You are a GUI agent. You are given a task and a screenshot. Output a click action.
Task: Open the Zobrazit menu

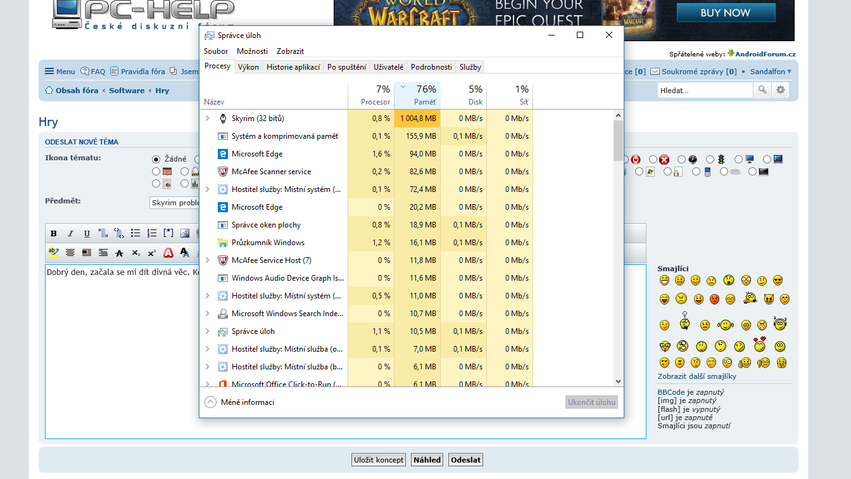[290, 51]
